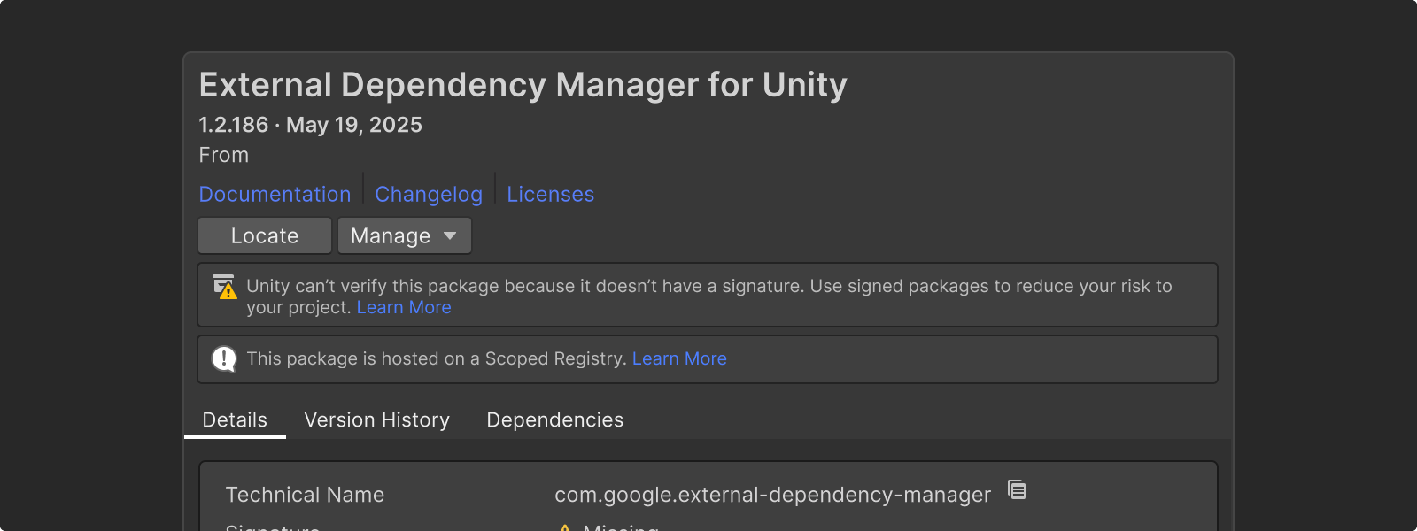Screen dimensions: 1417x531
Task: Click the Scoped Registry info icon
Action: click(x=224, y=358)
